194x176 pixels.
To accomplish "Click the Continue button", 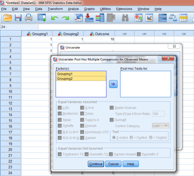I will tap(96, 164).
